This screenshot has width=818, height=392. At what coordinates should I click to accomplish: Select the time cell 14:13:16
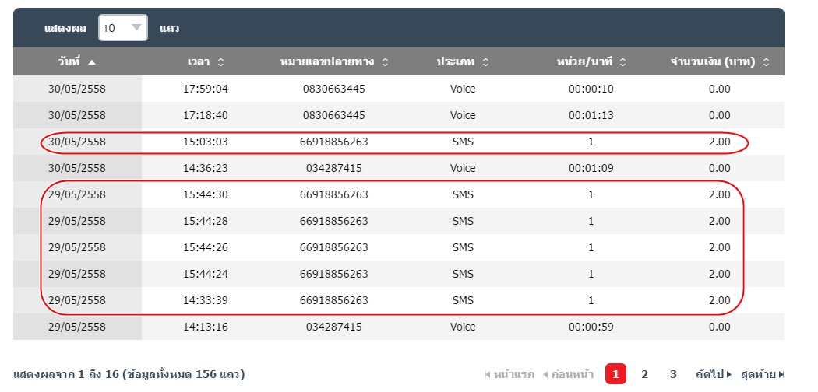point(206,327)
